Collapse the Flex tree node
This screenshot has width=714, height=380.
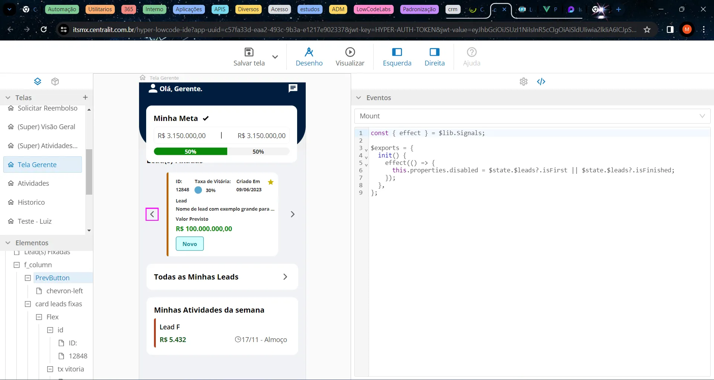39,317
